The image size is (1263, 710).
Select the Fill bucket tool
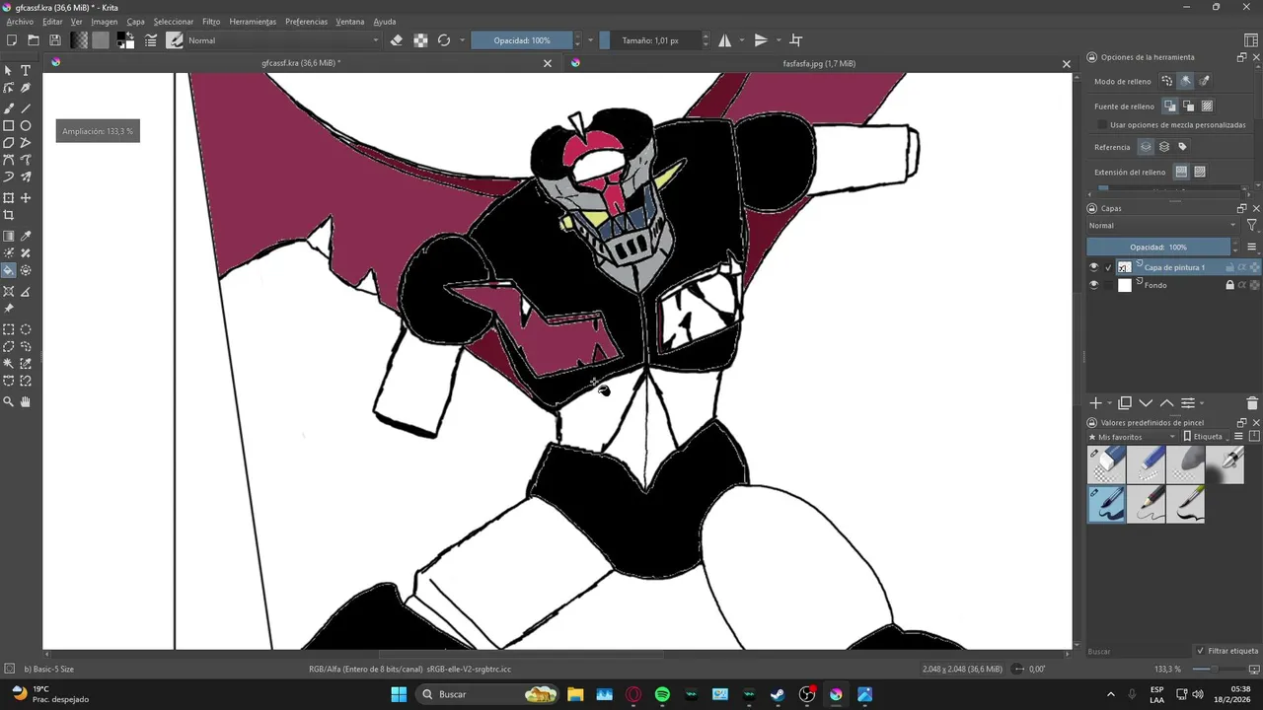coord(9,270)
